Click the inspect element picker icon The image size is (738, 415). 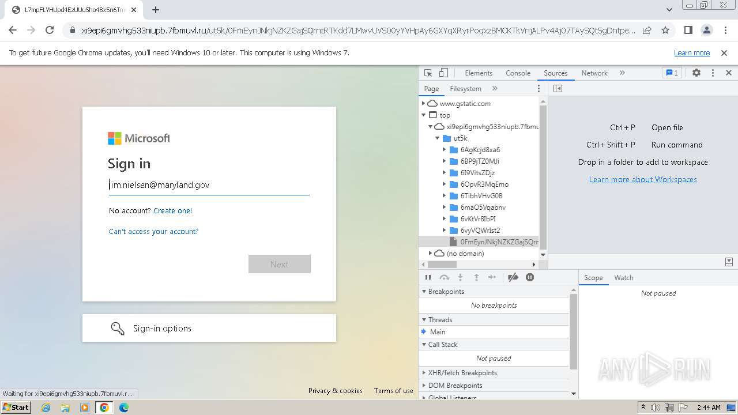428,73
